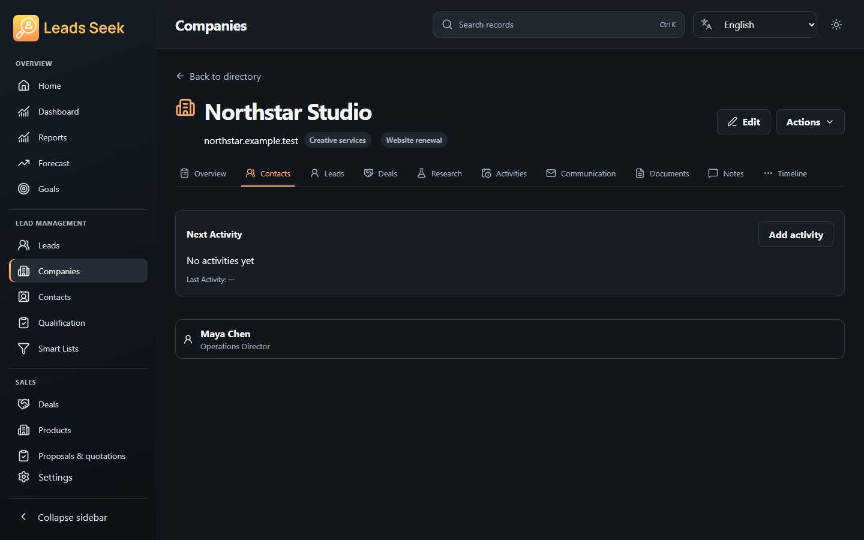This screenshot has height=540, width=864.
Task: Select the Contacts tab
Action: coord(268,173)
